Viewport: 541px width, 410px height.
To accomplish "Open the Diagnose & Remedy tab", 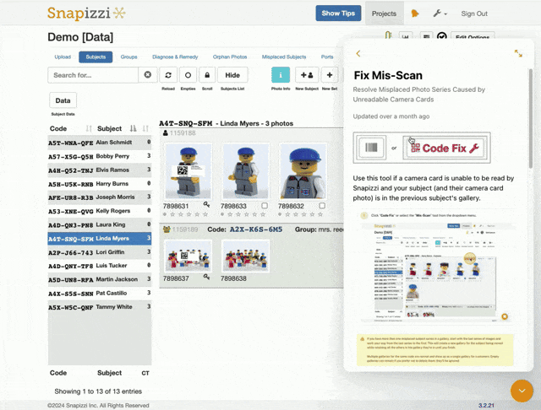I will pos(175,57).
